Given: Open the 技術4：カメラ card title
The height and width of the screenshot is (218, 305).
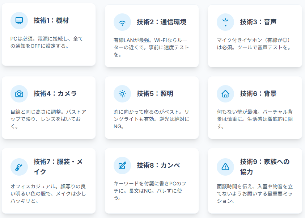Looking at the screenshot, I should click(55, 94).
